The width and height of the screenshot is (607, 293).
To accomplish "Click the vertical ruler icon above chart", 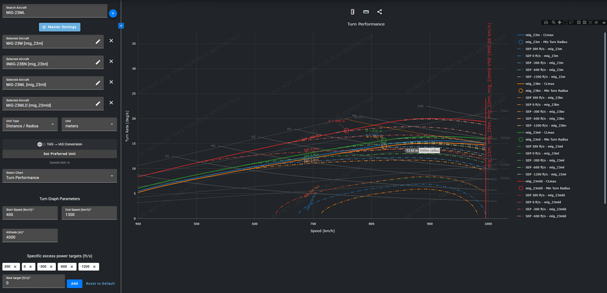I will 352,12.
